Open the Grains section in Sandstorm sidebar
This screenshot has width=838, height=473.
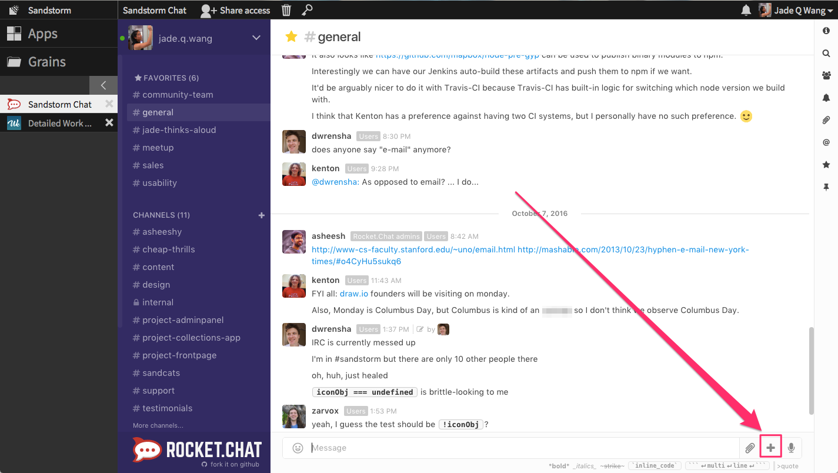pos(46,61)
